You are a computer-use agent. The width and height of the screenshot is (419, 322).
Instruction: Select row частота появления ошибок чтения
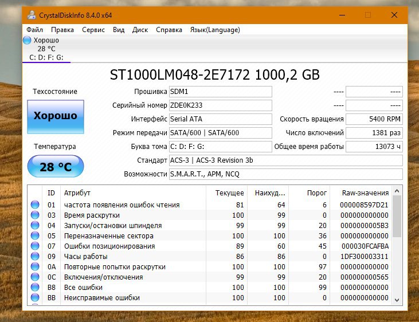pyautogui.click(x=210, y=205)
